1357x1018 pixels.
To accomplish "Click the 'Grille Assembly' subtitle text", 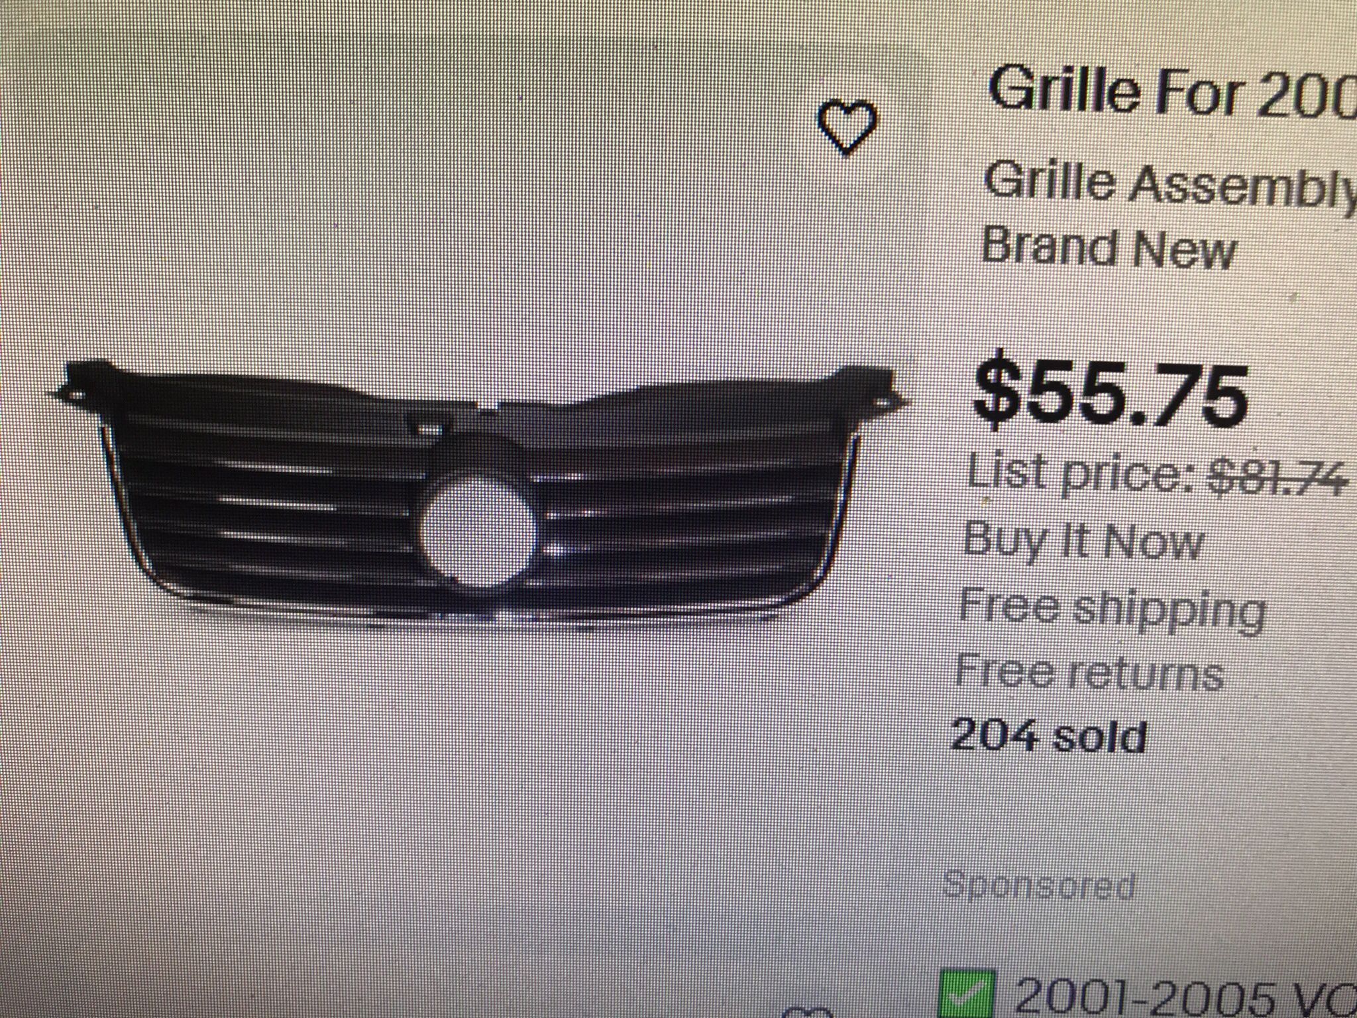I will pos(1170,182).
